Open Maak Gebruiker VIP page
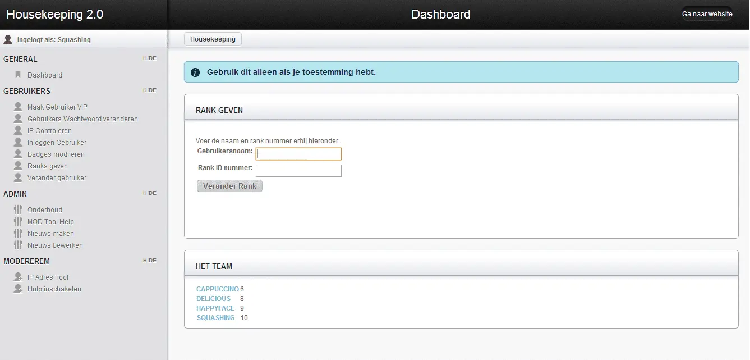The height and width of the screenshot is (360, 750). pos(57,107)
